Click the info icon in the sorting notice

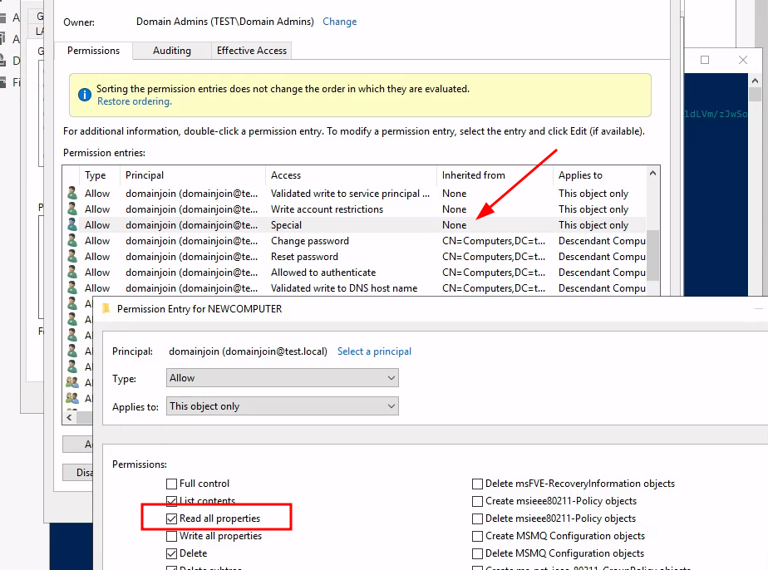tap(84, 95)
